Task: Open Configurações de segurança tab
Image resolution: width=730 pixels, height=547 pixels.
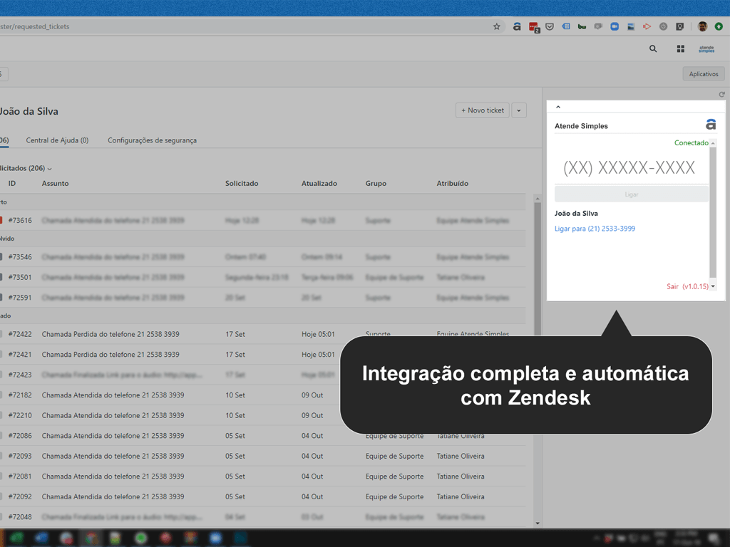Action: coord(152,140)
